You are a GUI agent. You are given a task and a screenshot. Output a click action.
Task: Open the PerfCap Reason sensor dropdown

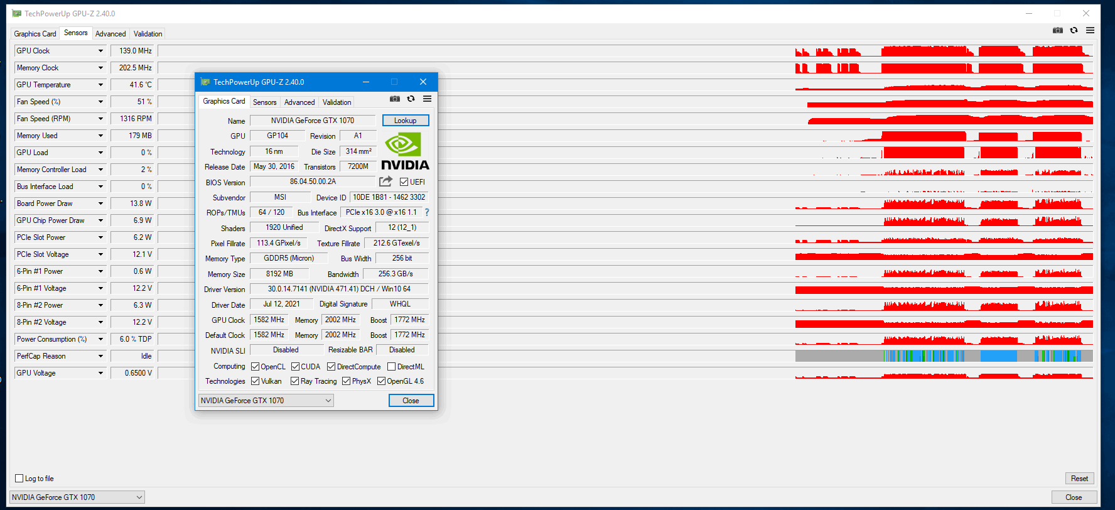pyautogui.click(x=100, y=356)
